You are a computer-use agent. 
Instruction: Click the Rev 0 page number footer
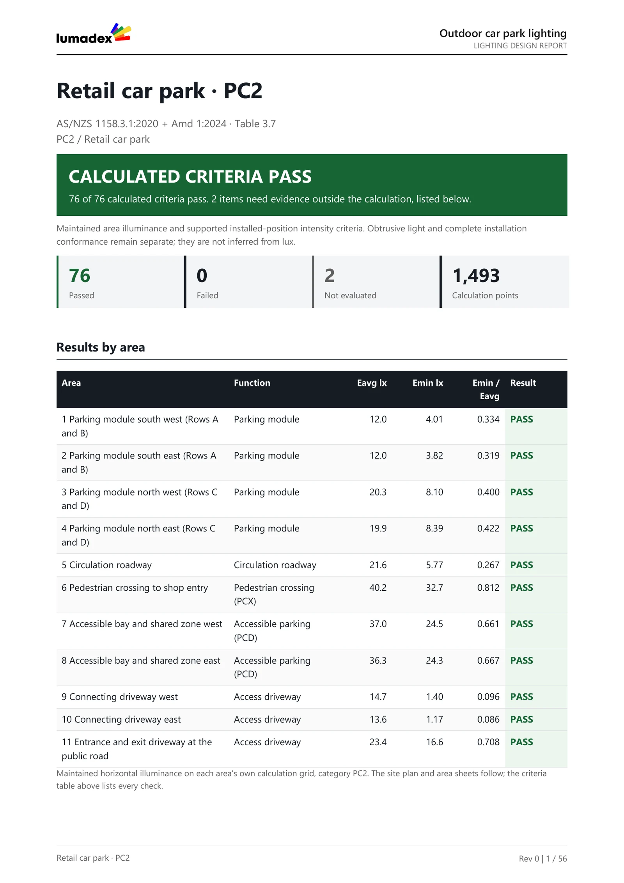pyautogui.click(x=542, y=858)
